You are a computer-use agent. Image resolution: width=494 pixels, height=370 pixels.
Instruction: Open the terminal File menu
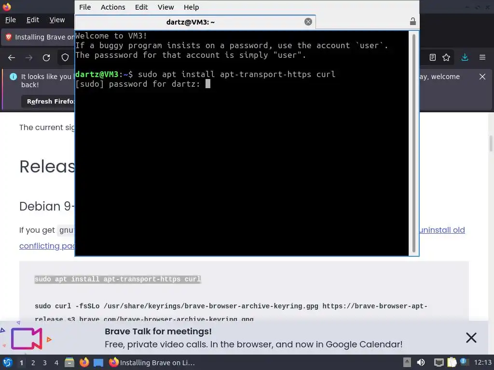tap(85, 7)
